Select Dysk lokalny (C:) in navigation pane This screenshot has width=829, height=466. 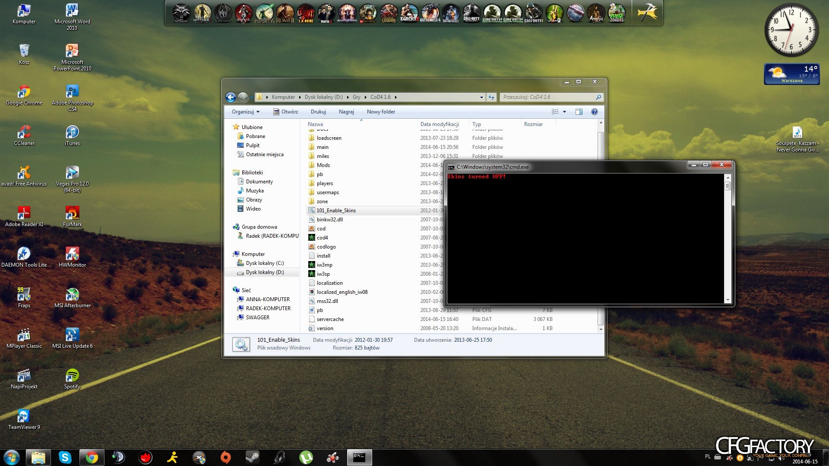coord(265,263)
